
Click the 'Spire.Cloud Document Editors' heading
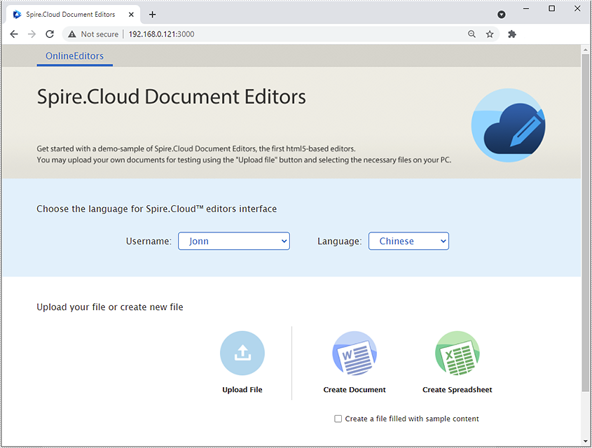pyautogui.click(x=171, y=97)
